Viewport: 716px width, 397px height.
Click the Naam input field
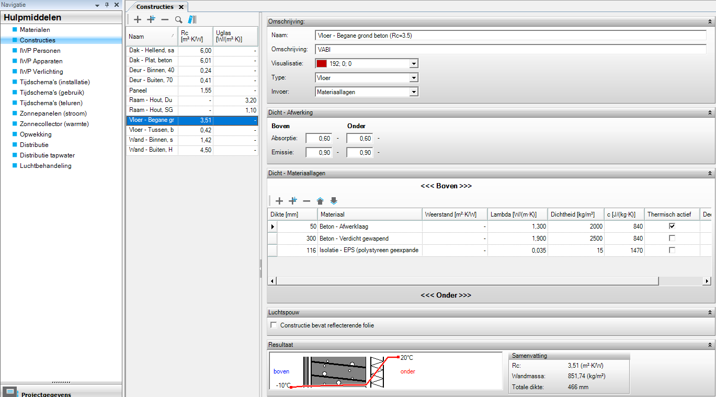510,36
